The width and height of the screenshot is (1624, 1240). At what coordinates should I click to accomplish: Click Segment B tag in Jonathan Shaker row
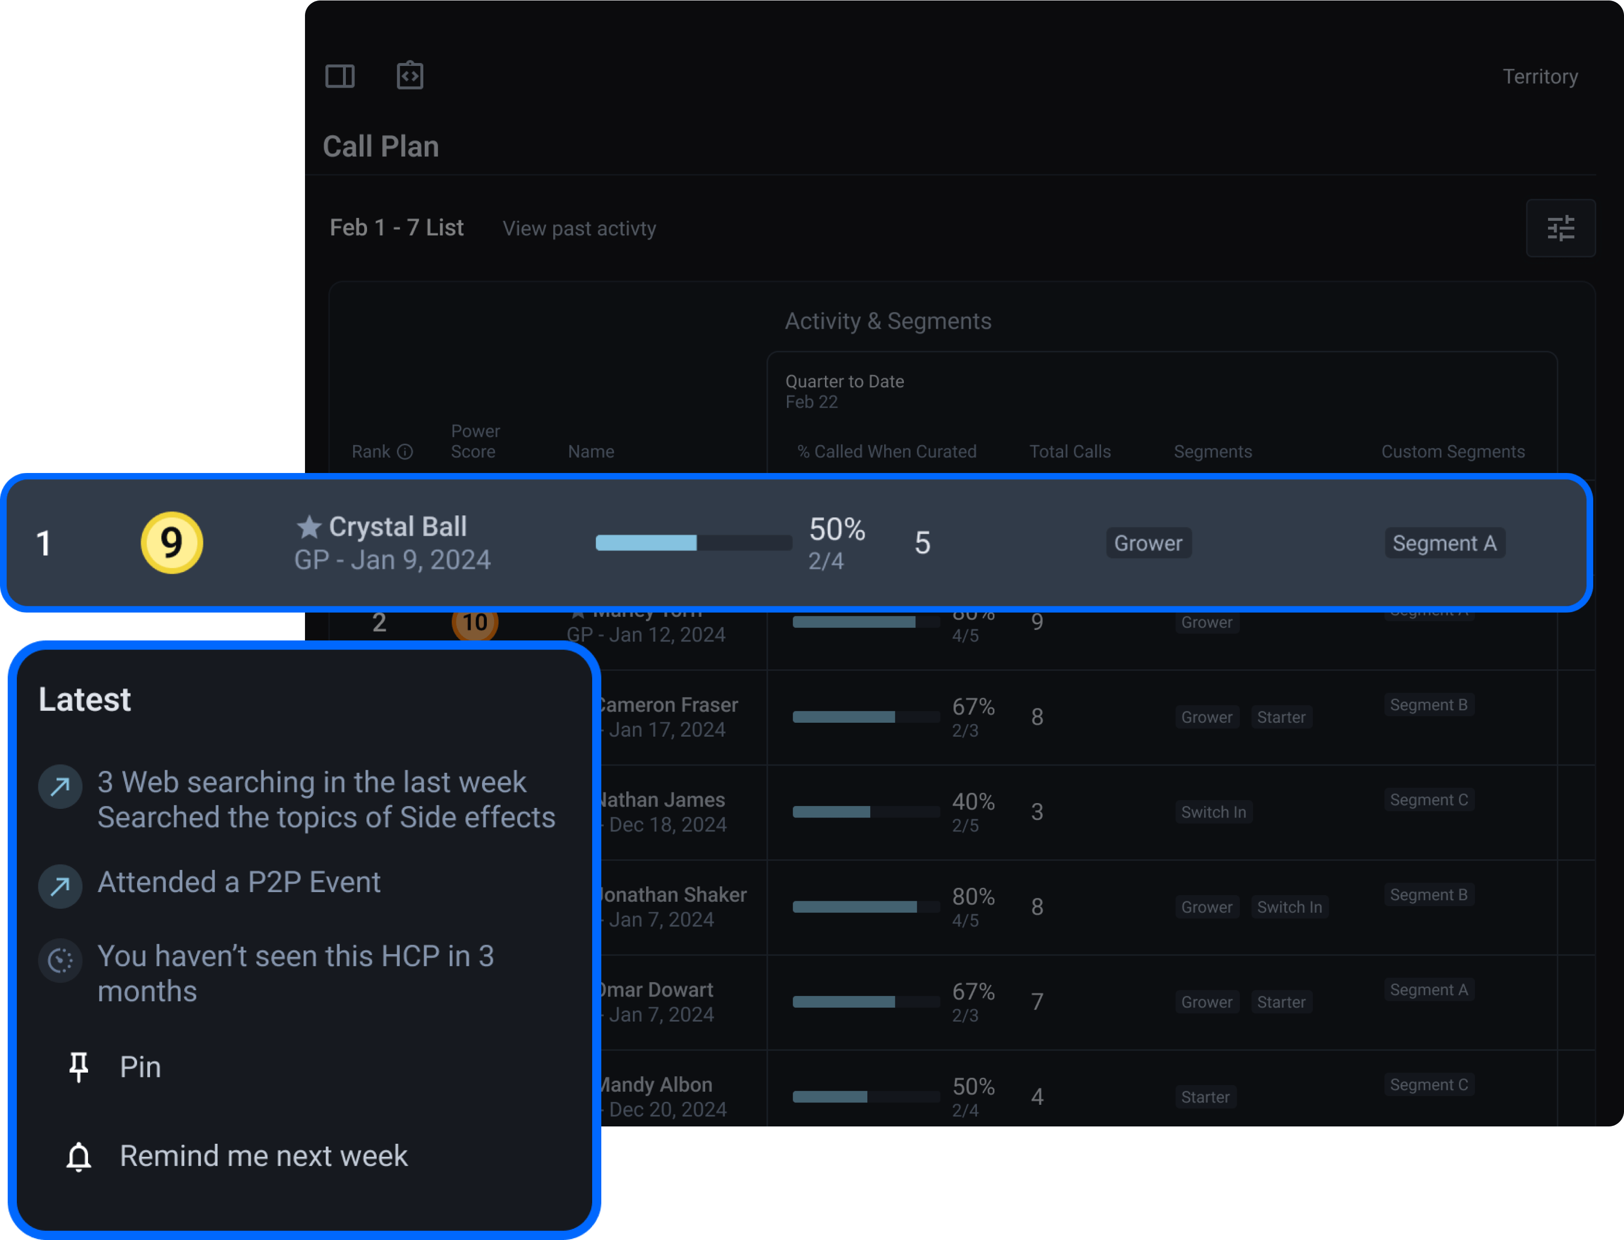[1429, 895]
